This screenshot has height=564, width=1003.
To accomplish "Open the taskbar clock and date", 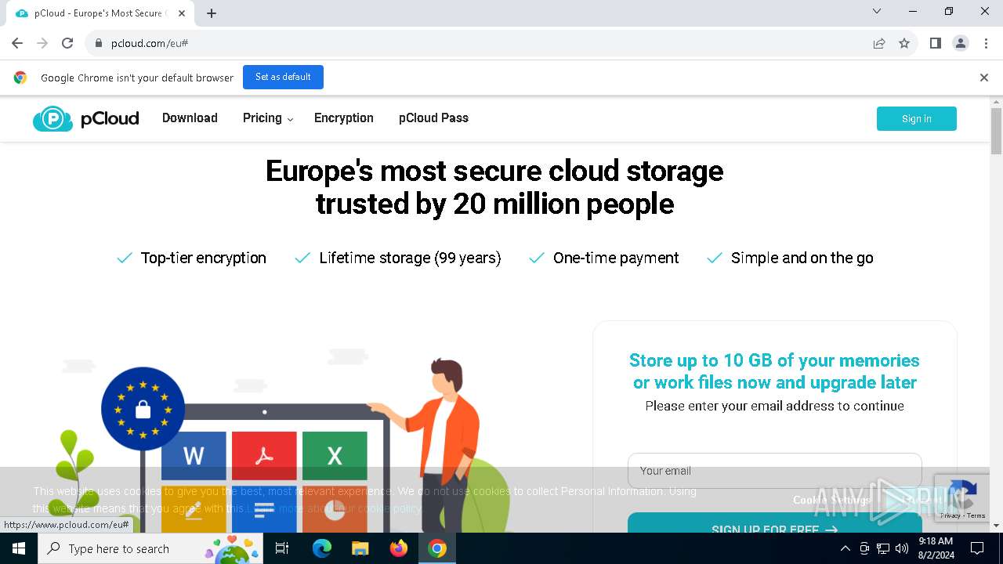I will tap(936, 548).
